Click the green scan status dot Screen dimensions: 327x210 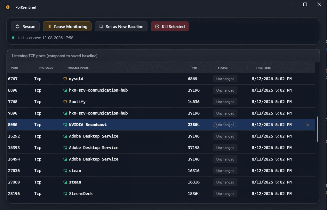(x=13, y=38)
